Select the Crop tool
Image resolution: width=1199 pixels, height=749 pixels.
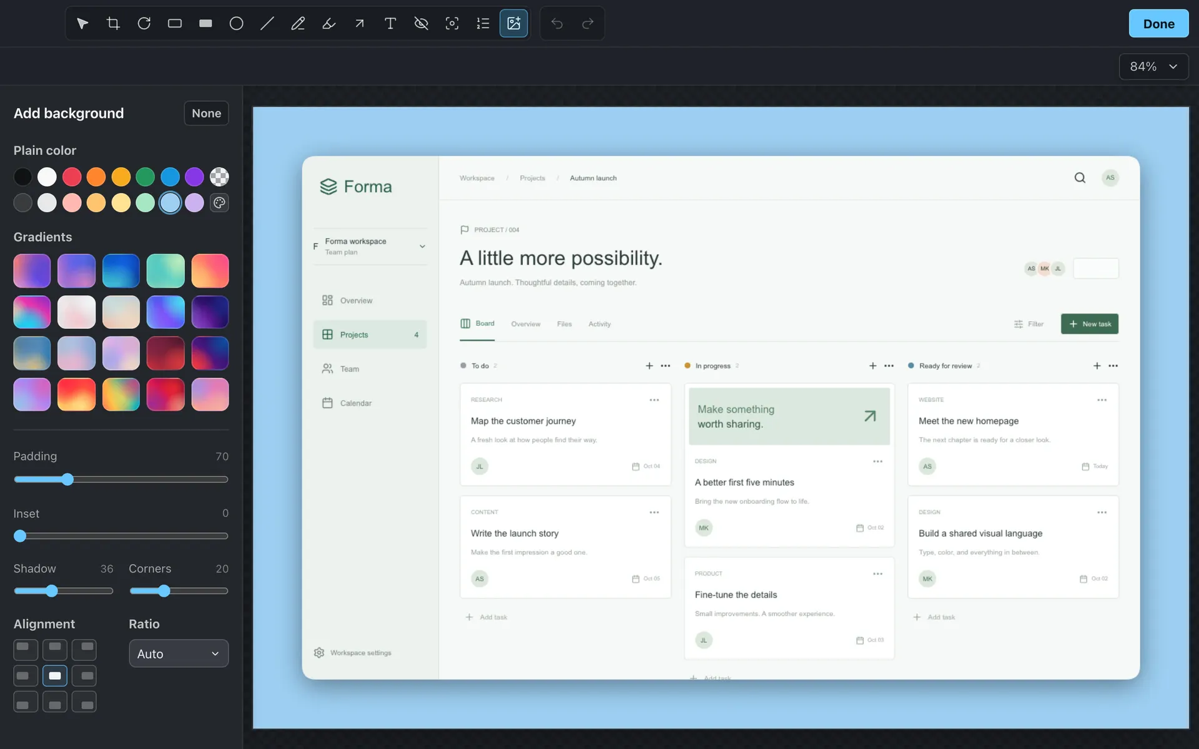tap(113, 24)
